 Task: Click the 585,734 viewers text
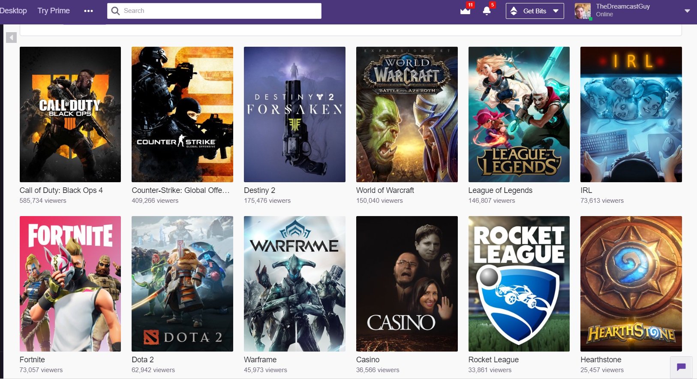coord(43,201)
